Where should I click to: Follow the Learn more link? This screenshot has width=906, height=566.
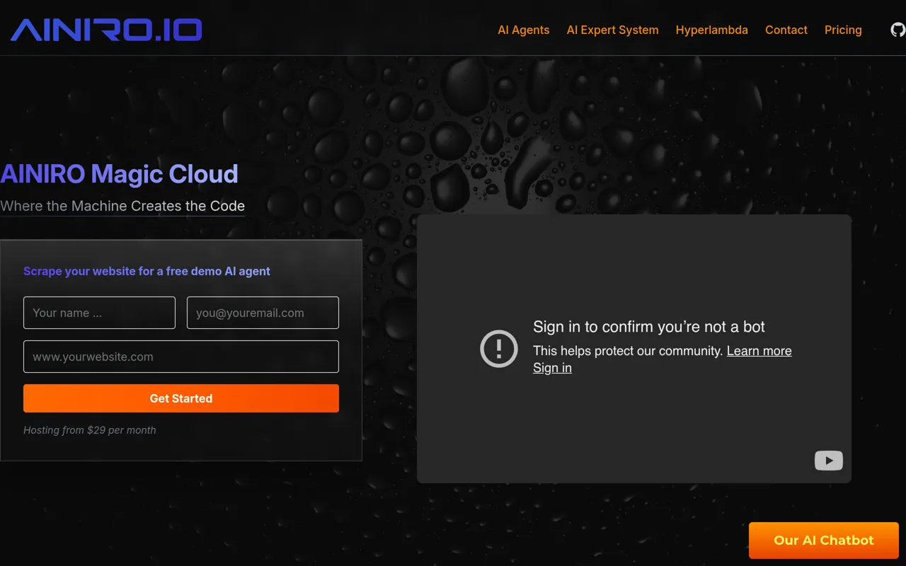tap(759, 351)
